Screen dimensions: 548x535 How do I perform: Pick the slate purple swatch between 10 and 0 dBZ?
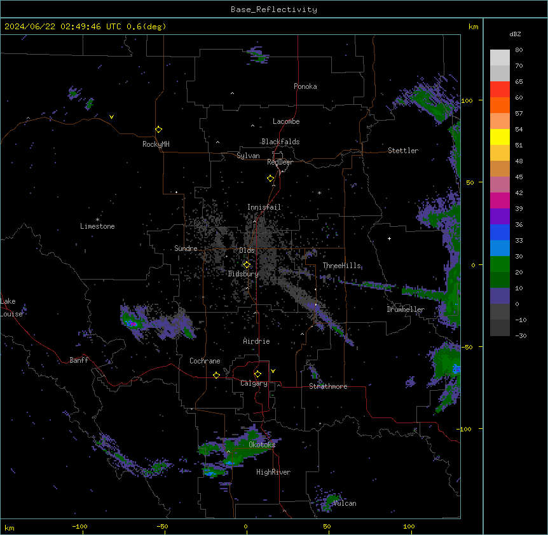coord(500,296)
